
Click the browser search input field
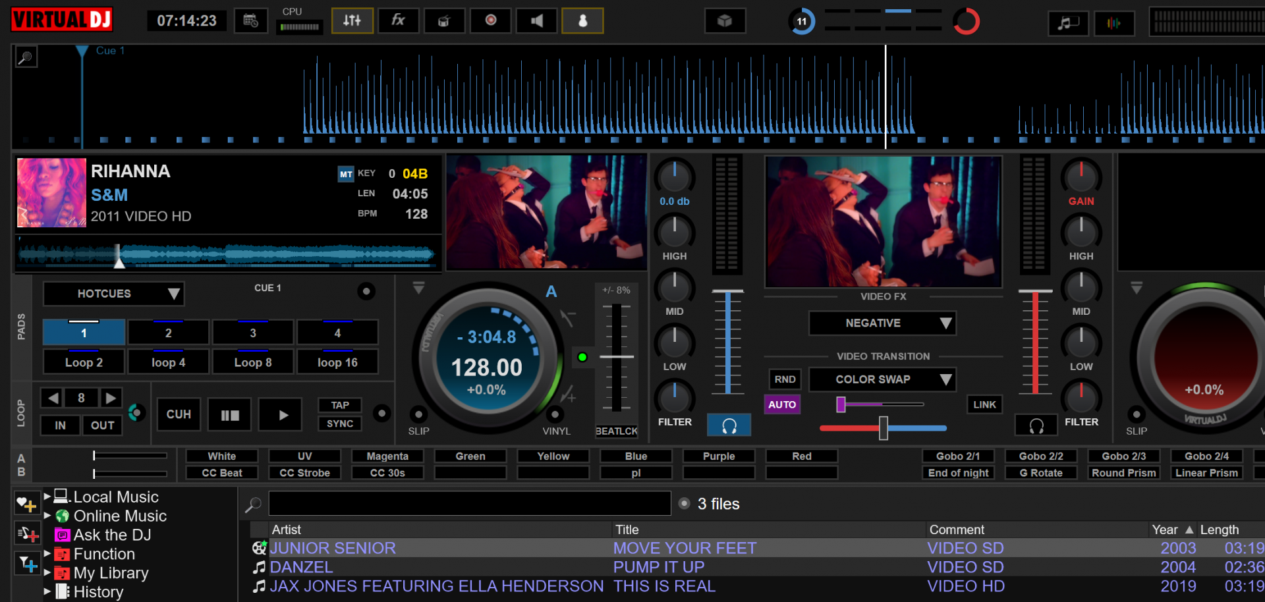470,503
